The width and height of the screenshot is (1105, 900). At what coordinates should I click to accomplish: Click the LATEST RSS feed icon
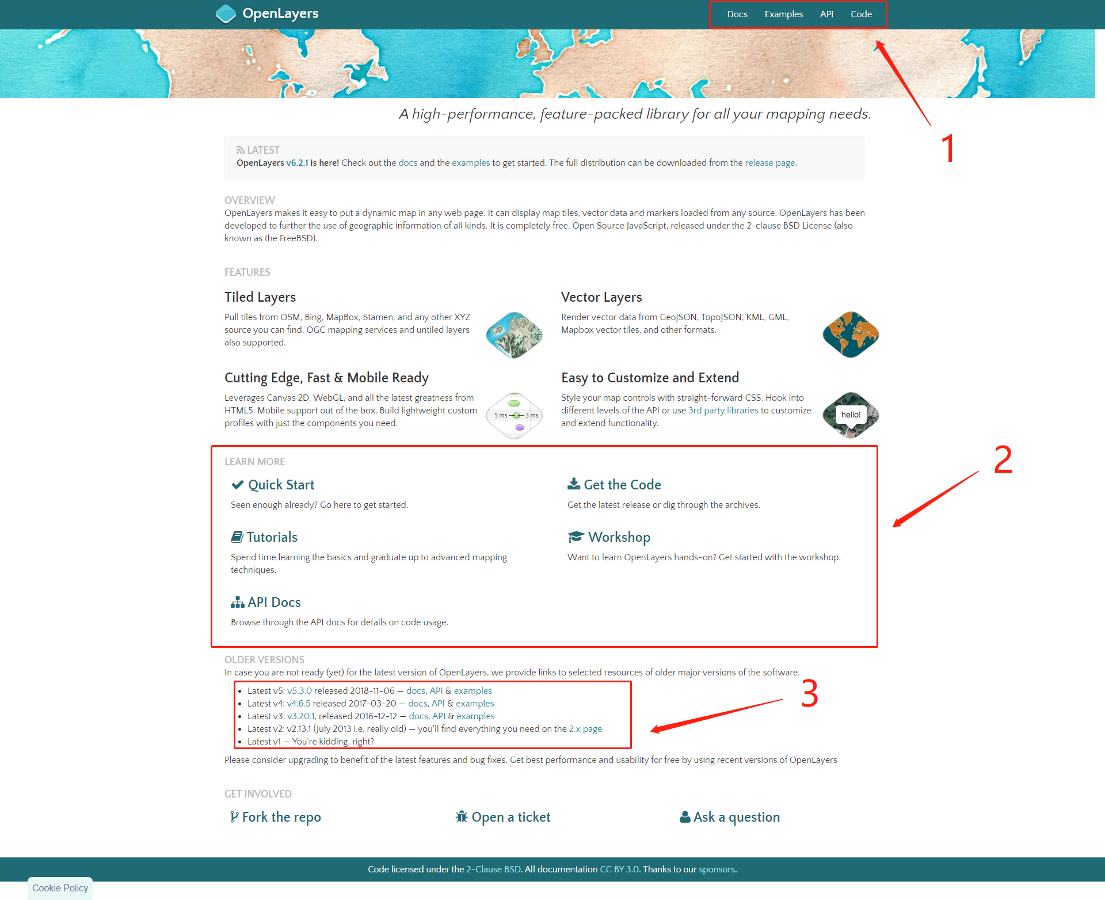[x=240, y=150]
